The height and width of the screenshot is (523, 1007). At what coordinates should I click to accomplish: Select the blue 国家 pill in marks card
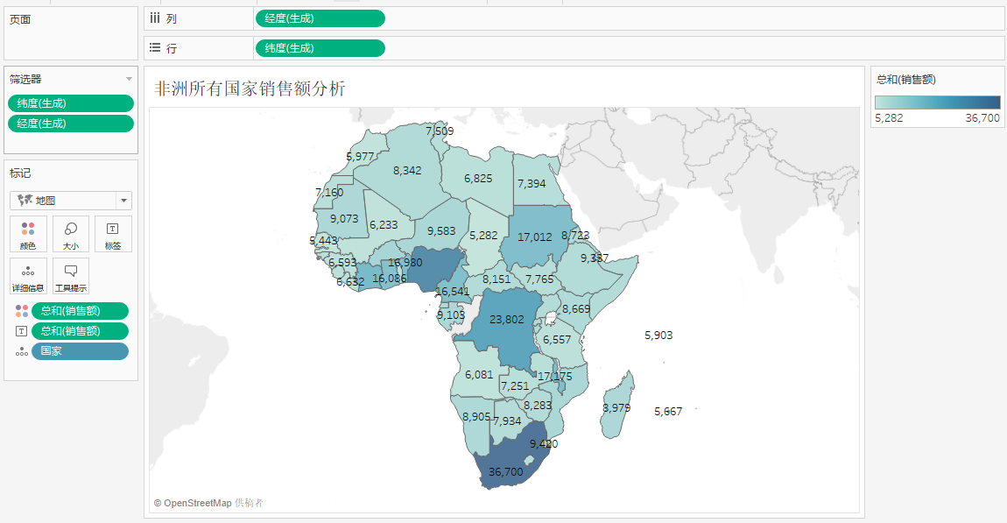tap(80, 351)
